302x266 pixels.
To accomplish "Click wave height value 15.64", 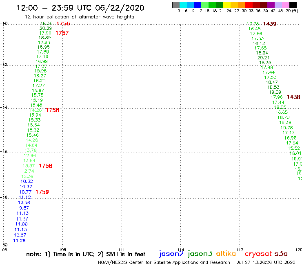I will [34, 125].
